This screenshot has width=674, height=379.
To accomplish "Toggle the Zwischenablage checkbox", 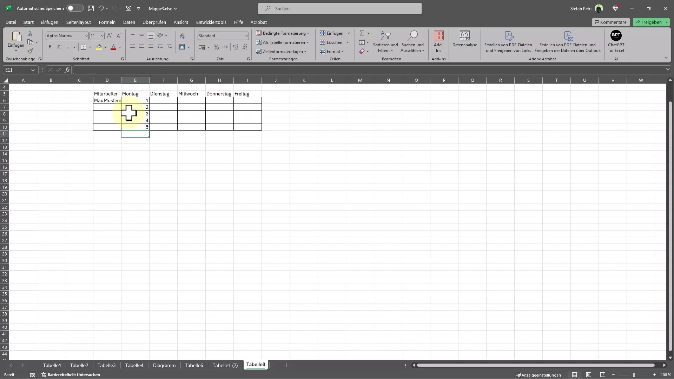I will point(40,59).
